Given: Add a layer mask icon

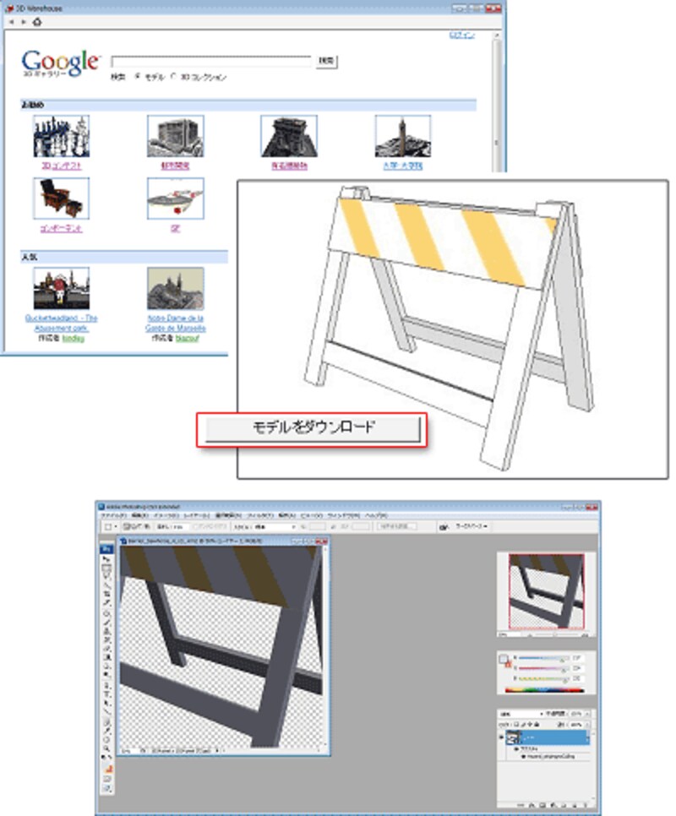Looking at the screenshot, I should pos(542,805).
